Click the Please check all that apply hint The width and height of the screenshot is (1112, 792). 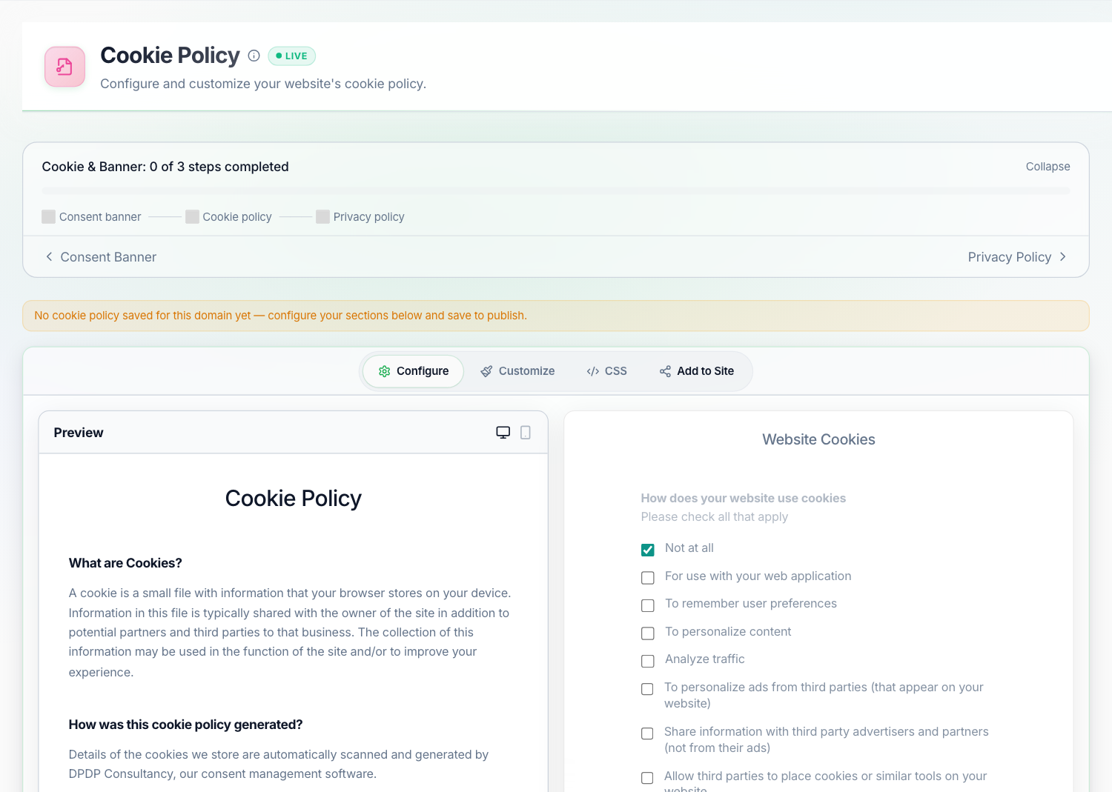coord(715,517)
